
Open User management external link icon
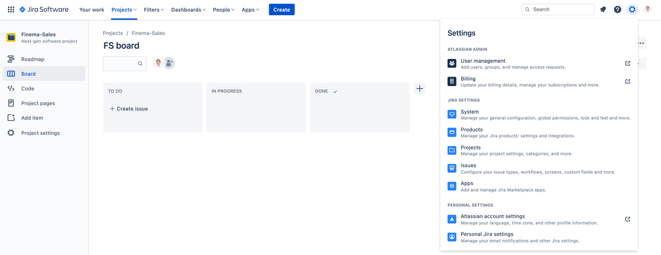628,63
